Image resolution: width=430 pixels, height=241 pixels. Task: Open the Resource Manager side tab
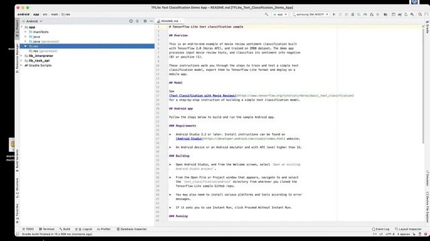tap(17, 58)
